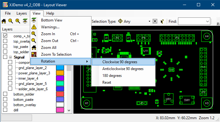Open the Help menu

click(50, 13)
